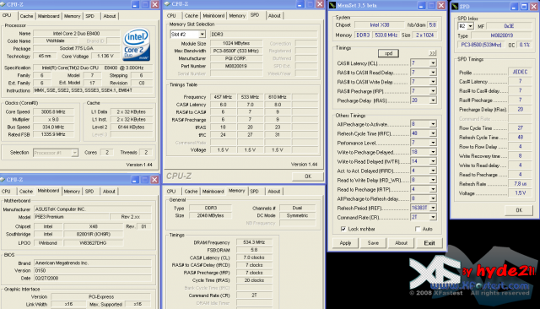The width and height of the screenshot is (540, 309).
Task: Click the CPU-Z Mainboard window title icon
Action: click(x=3, y=180)
